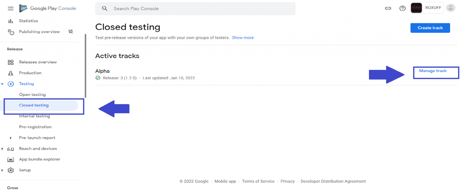Image resolution: width=460 pixels, height=194 pixels.
Task: Select the Releases overview grid icon
Action: pos(11,62)
